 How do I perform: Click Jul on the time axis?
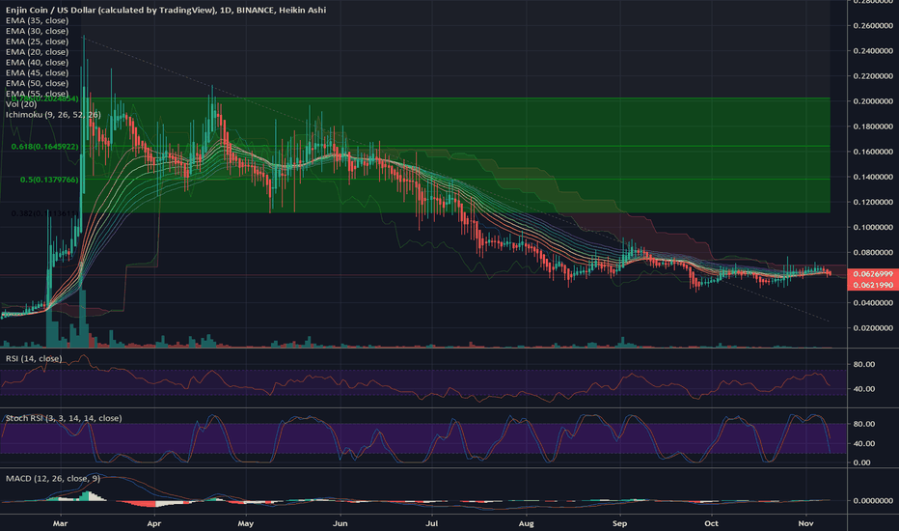432,523
